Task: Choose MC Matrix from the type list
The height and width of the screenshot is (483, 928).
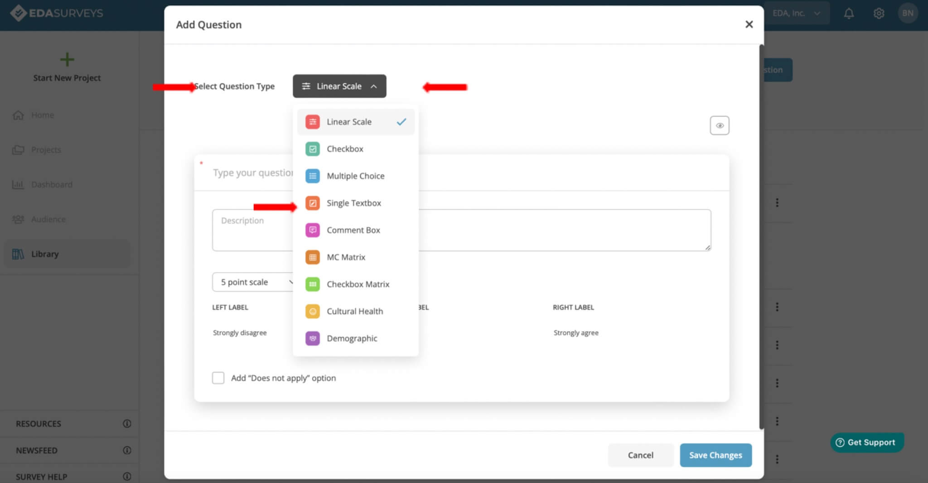Action: click(356, 257)
